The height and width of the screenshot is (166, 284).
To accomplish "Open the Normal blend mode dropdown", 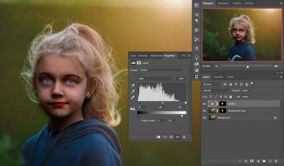I will (216, 90).
